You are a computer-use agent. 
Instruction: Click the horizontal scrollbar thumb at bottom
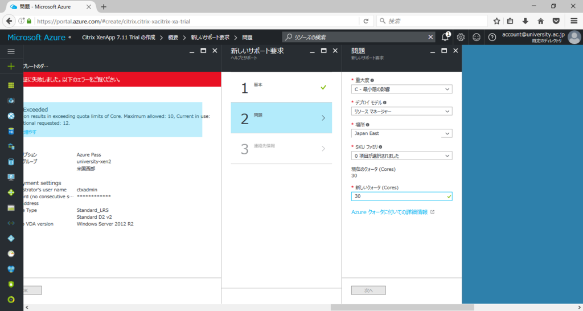(403, 307)
